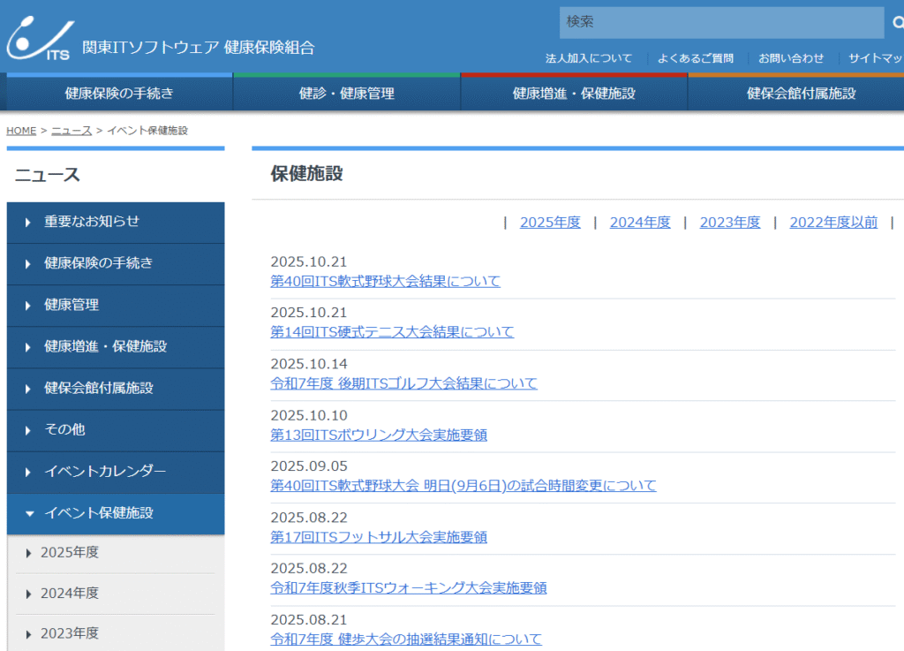904x651 pixels.
Task: Open 第17回ITSフットサル大会実施要領 article
Action: (379, 537)
